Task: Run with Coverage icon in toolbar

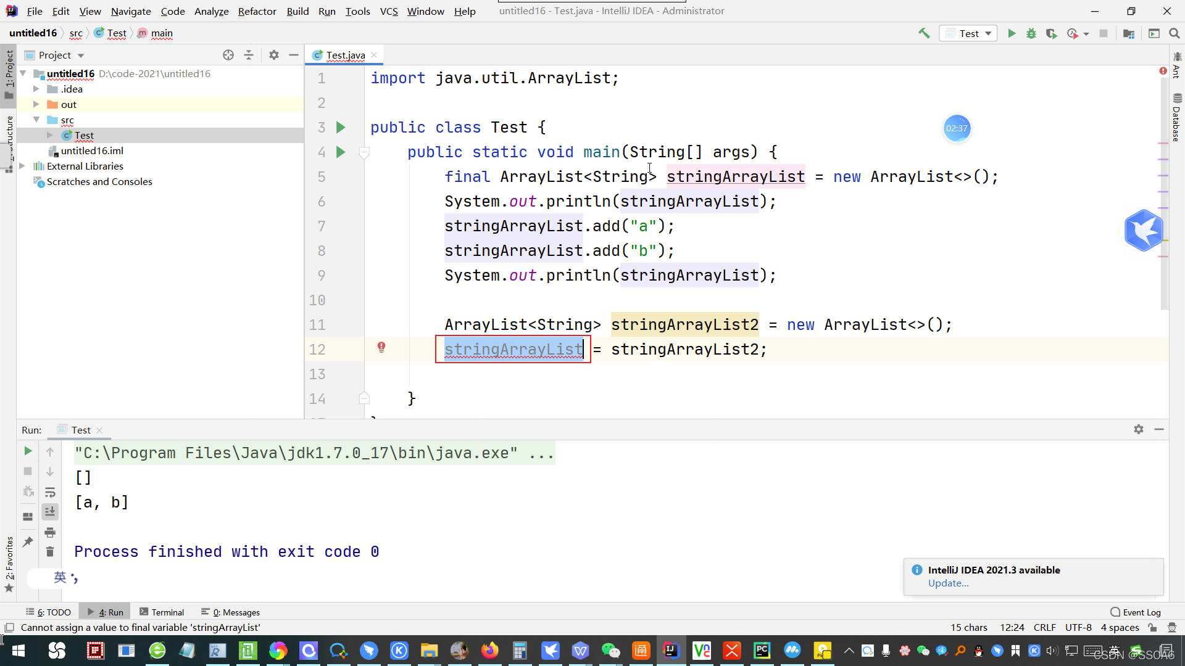Action: 1052,33
